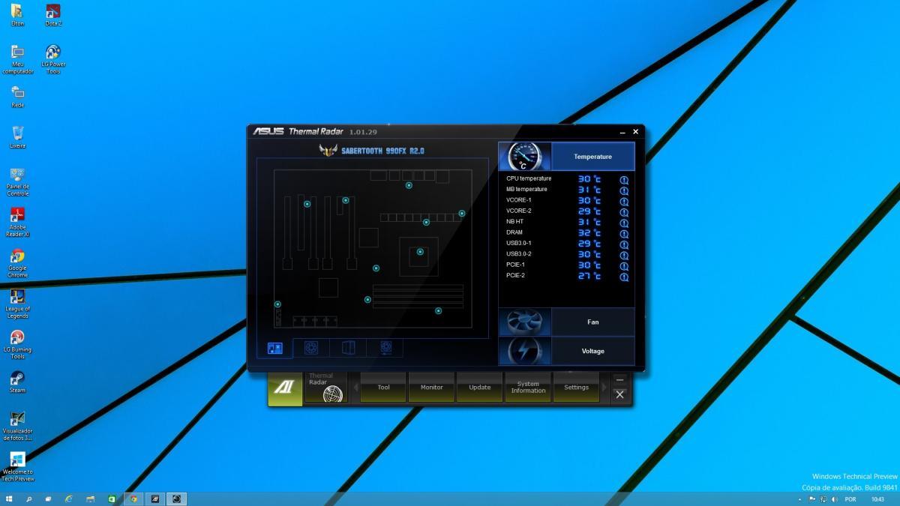
Task: Click the 'CPU temperature' label
Action: pyautogui.click(x=529, y=178)
